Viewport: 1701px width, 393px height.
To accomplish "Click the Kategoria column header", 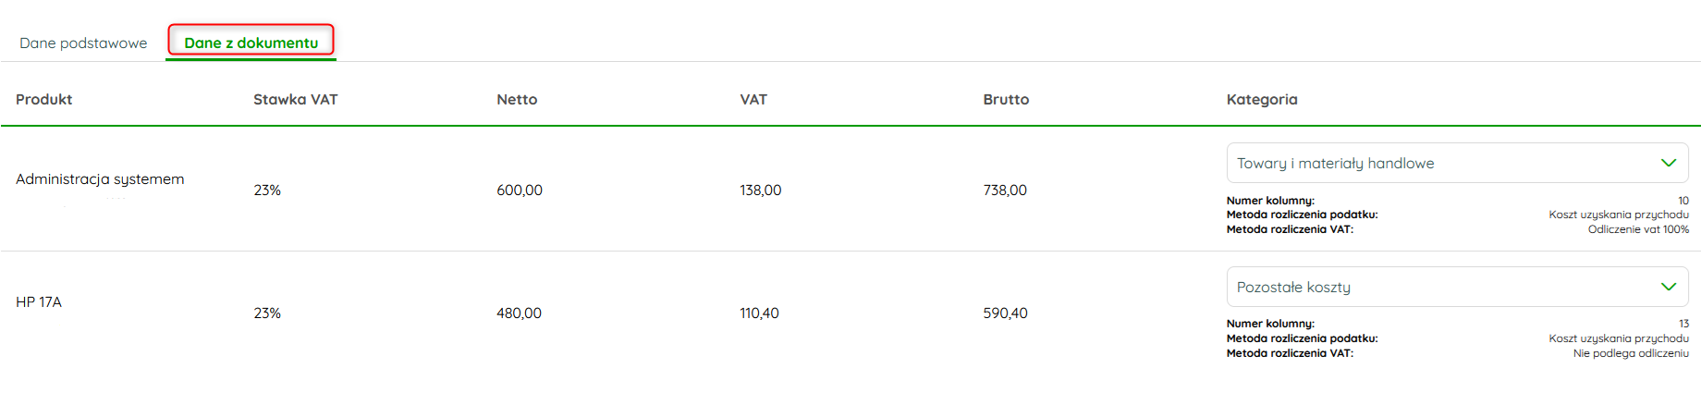I will click(x=1262, y=99).
